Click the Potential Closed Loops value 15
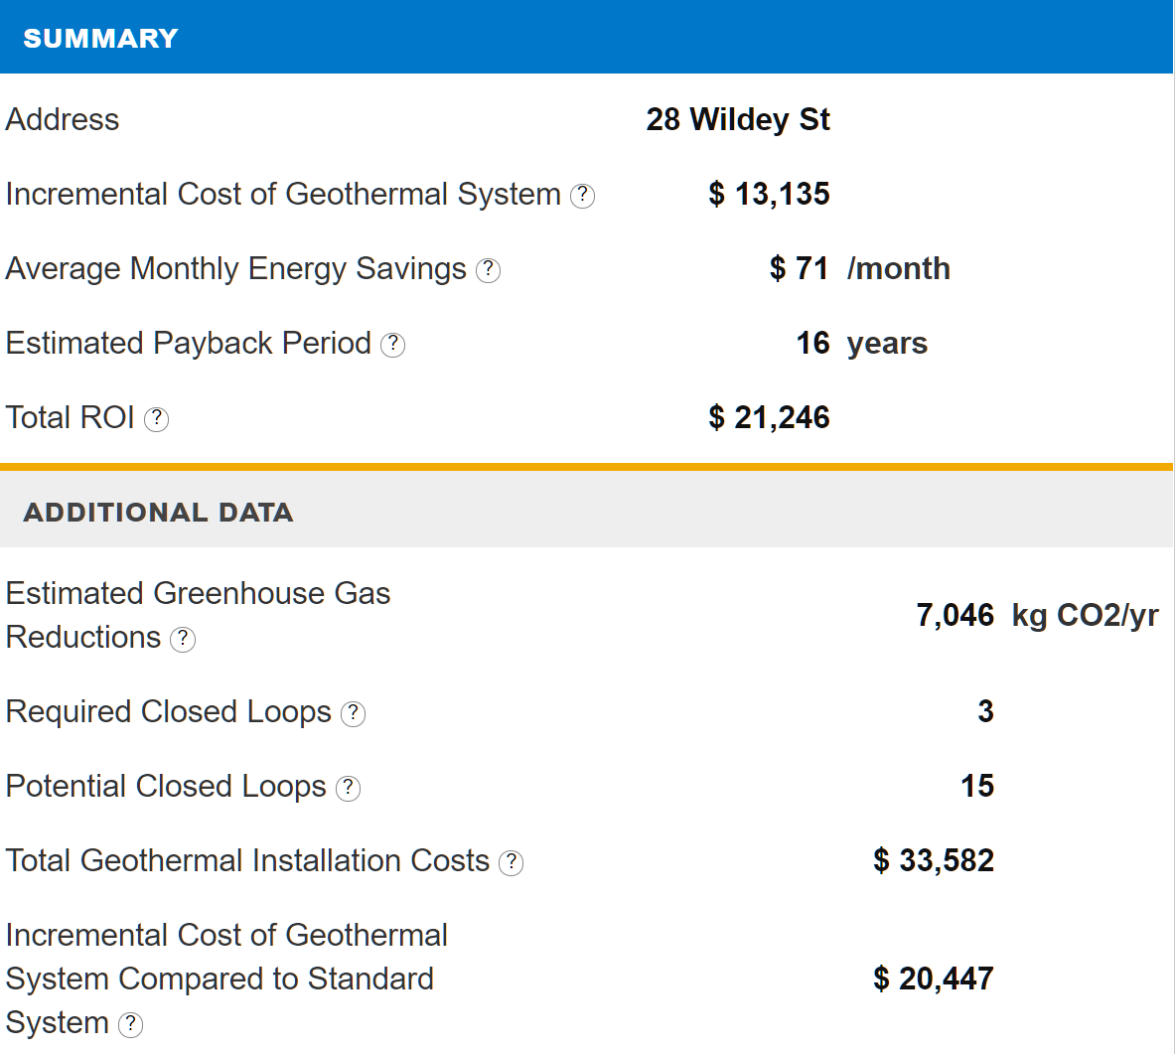1175x1054 pixels. click(977, 786)
